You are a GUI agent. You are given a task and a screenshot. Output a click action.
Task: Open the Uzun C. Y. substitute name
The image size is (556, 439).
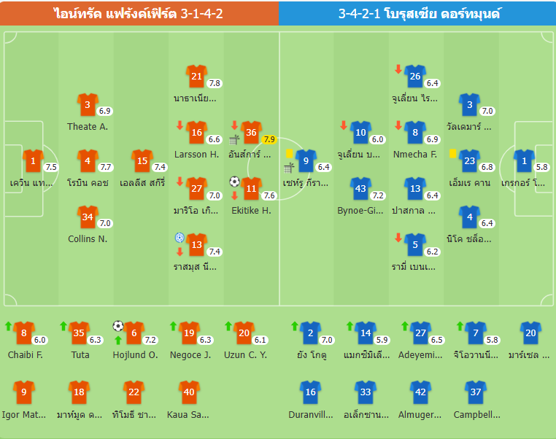(244, 355)
